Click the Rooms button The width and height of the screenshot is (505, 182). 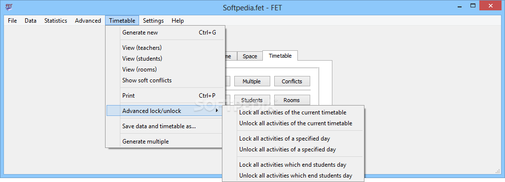[x=292, y=100]
